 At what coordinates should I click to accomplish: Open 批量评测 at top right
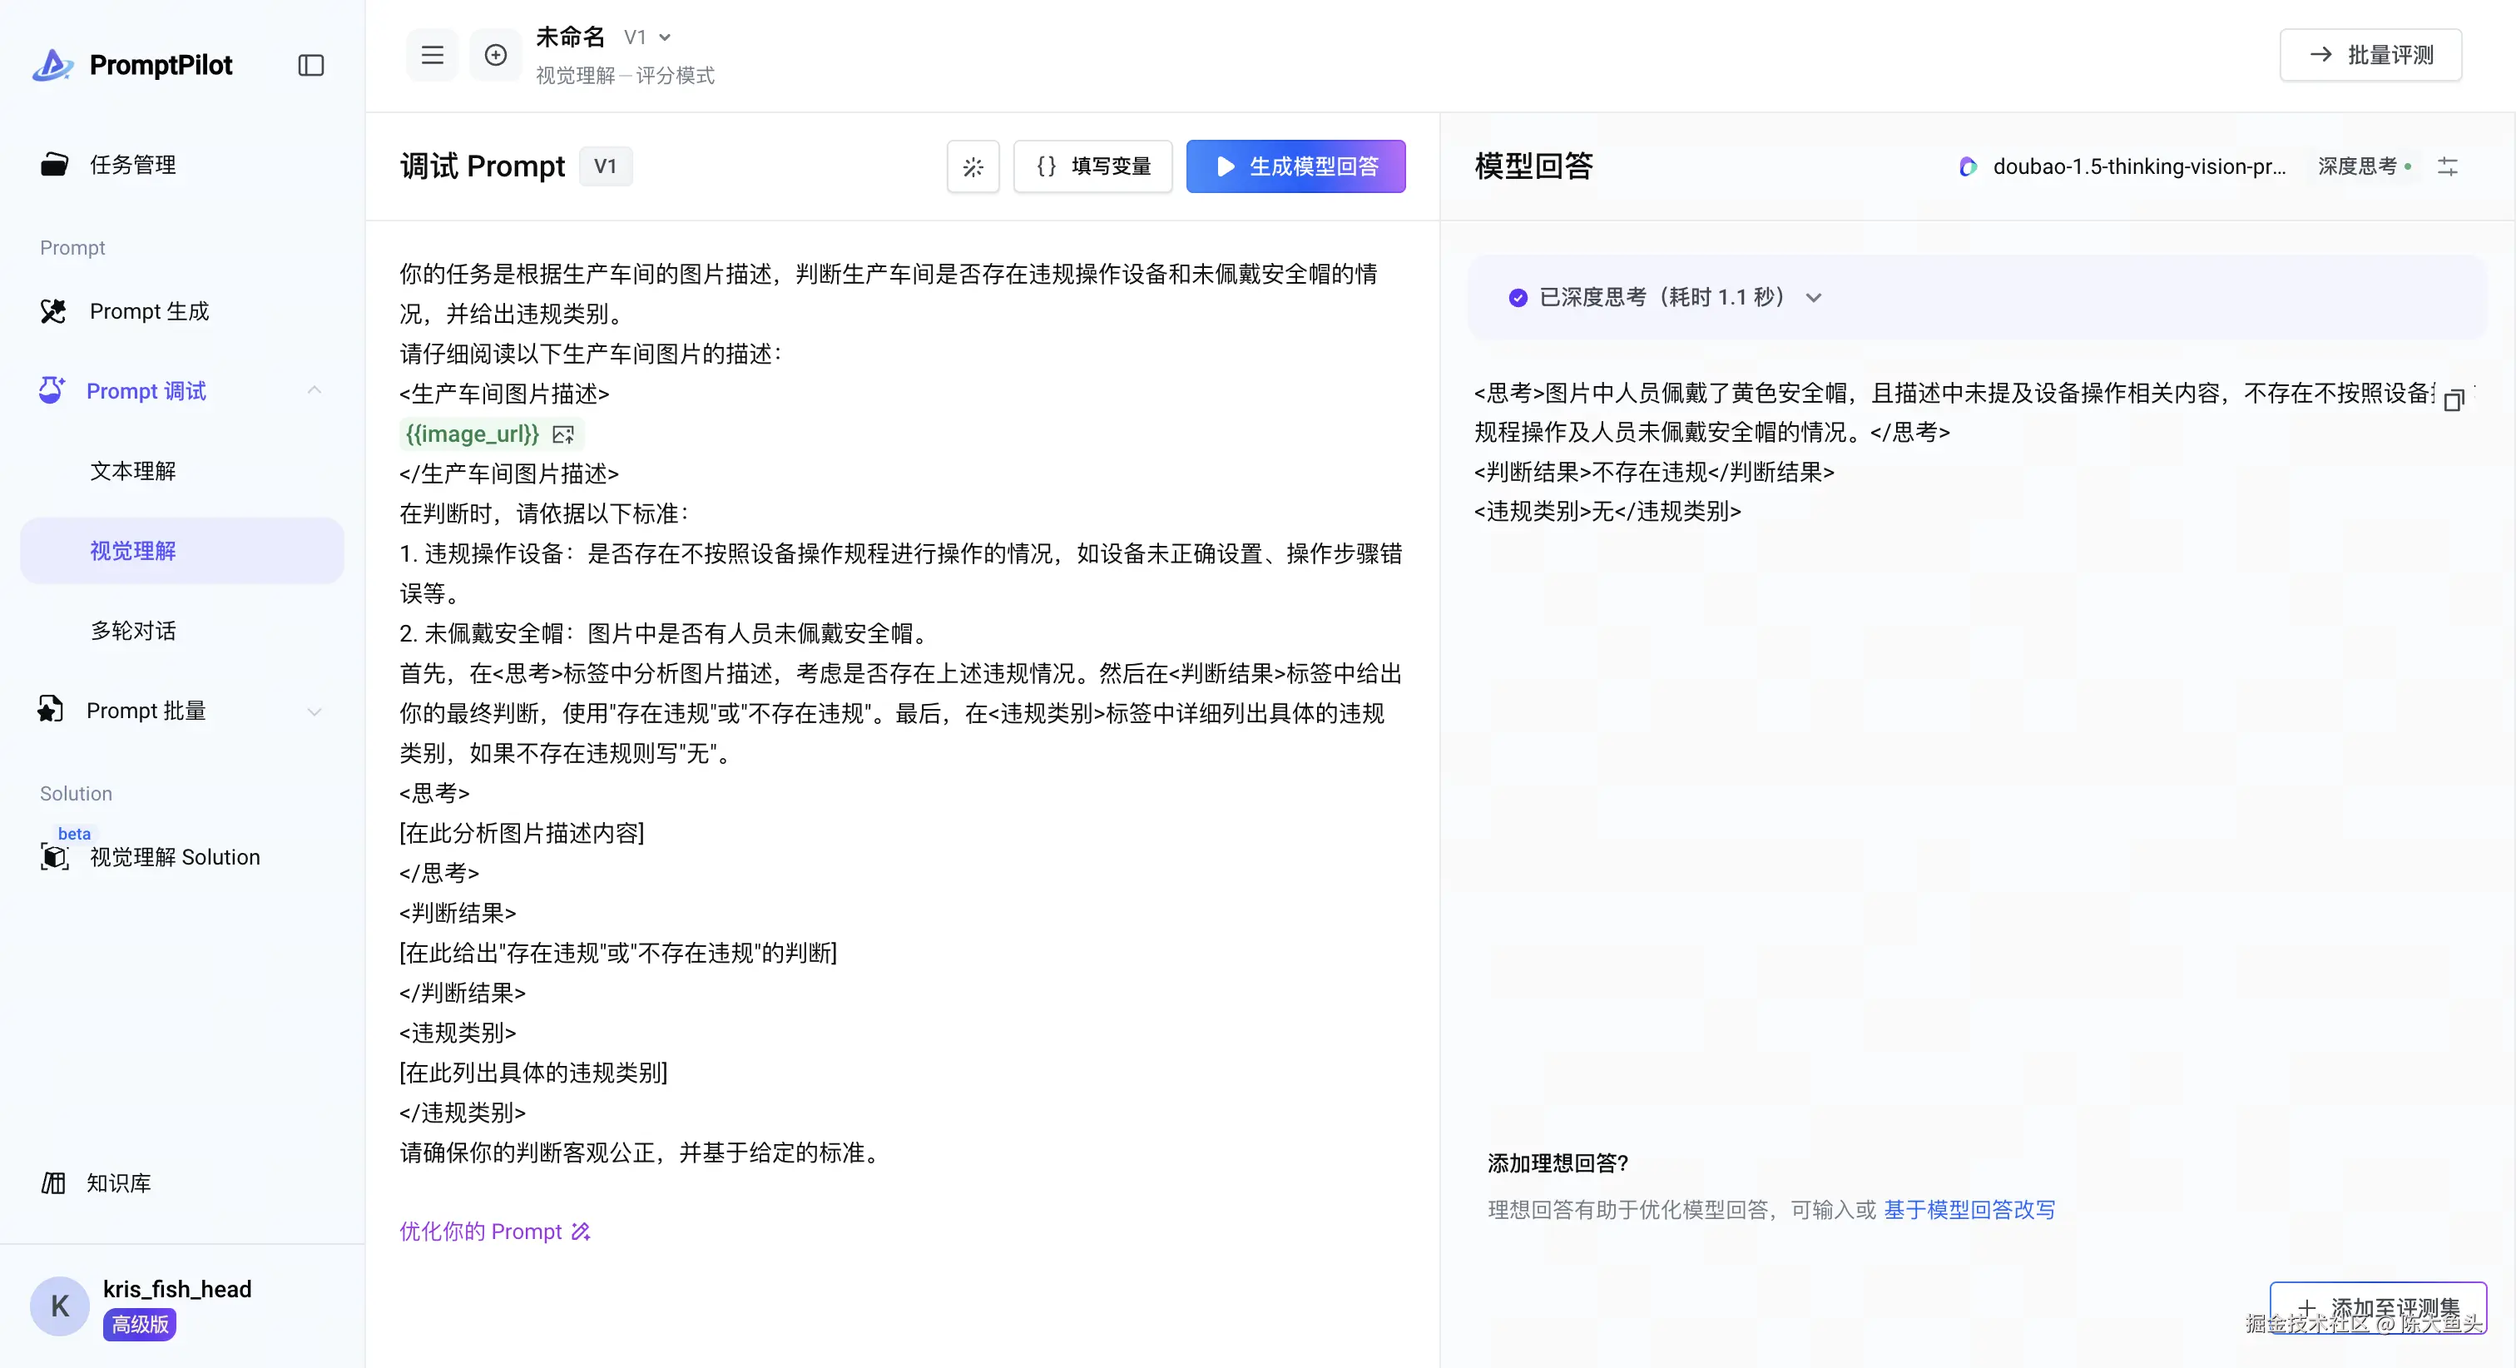[x=2370, y=56]
